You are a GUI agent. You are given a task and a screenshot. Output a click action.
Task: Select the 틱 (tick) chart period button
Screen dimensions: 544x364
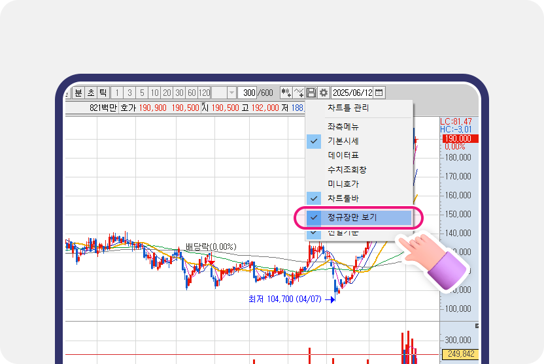point(103,93)
